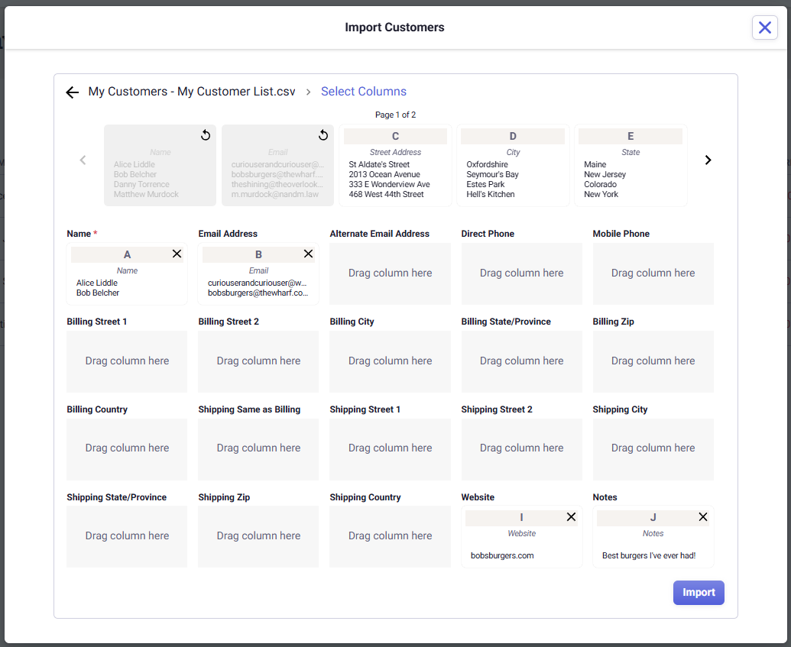Close the Import Customers dialog
Screen dimensions: 791x647
pos(764,27)
